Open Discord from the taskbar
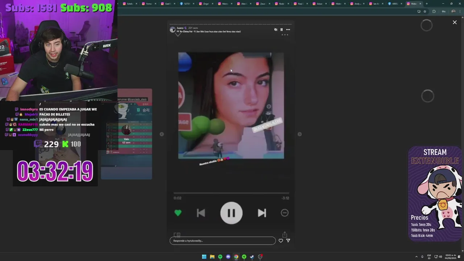The height and width of the screenshot is (261, 464). tap(228, 257)
